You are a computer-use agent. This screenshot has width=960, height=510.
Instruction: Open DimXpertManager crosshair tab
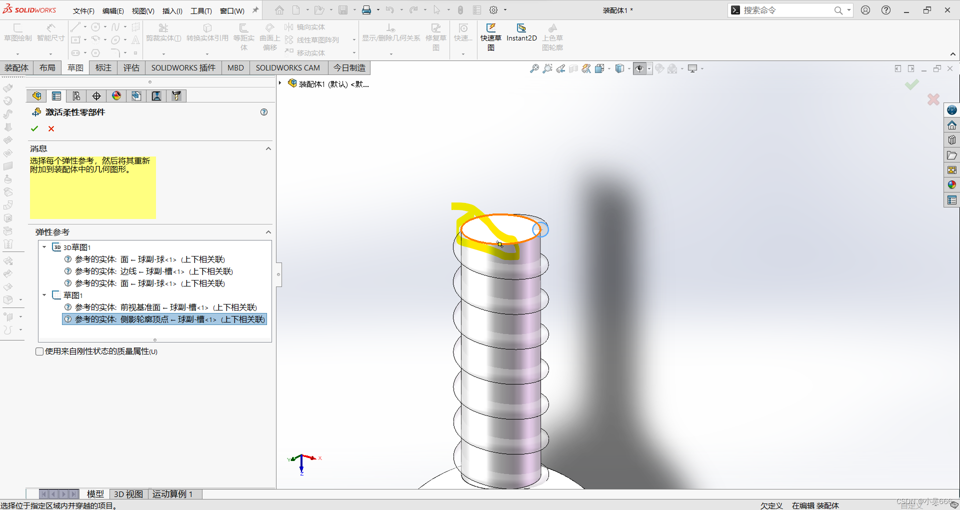[96, 96]
